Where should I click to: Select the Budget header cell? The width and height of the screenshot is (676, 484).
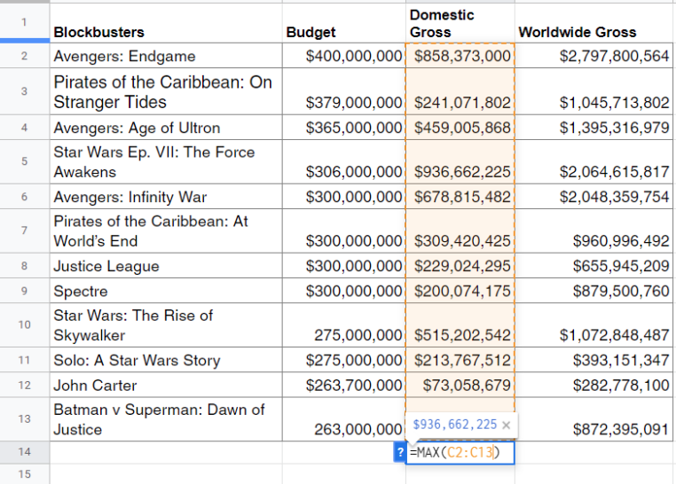coord(344,23)
